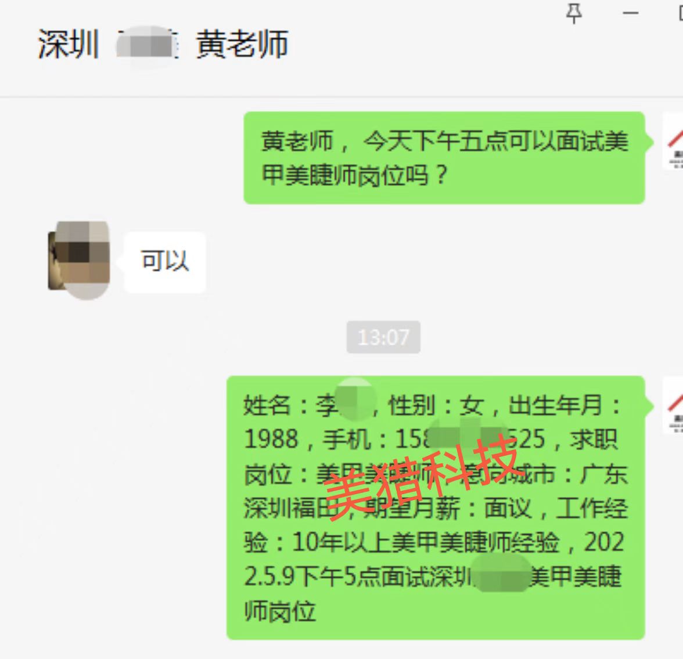
Task: Click the 13:07 timestamp label
Action: pos(383,337)
